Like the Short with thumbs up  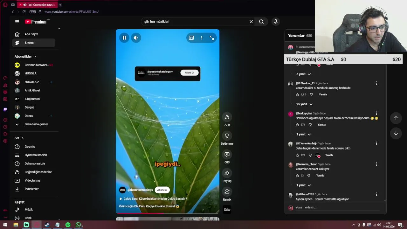pos(227,117)
